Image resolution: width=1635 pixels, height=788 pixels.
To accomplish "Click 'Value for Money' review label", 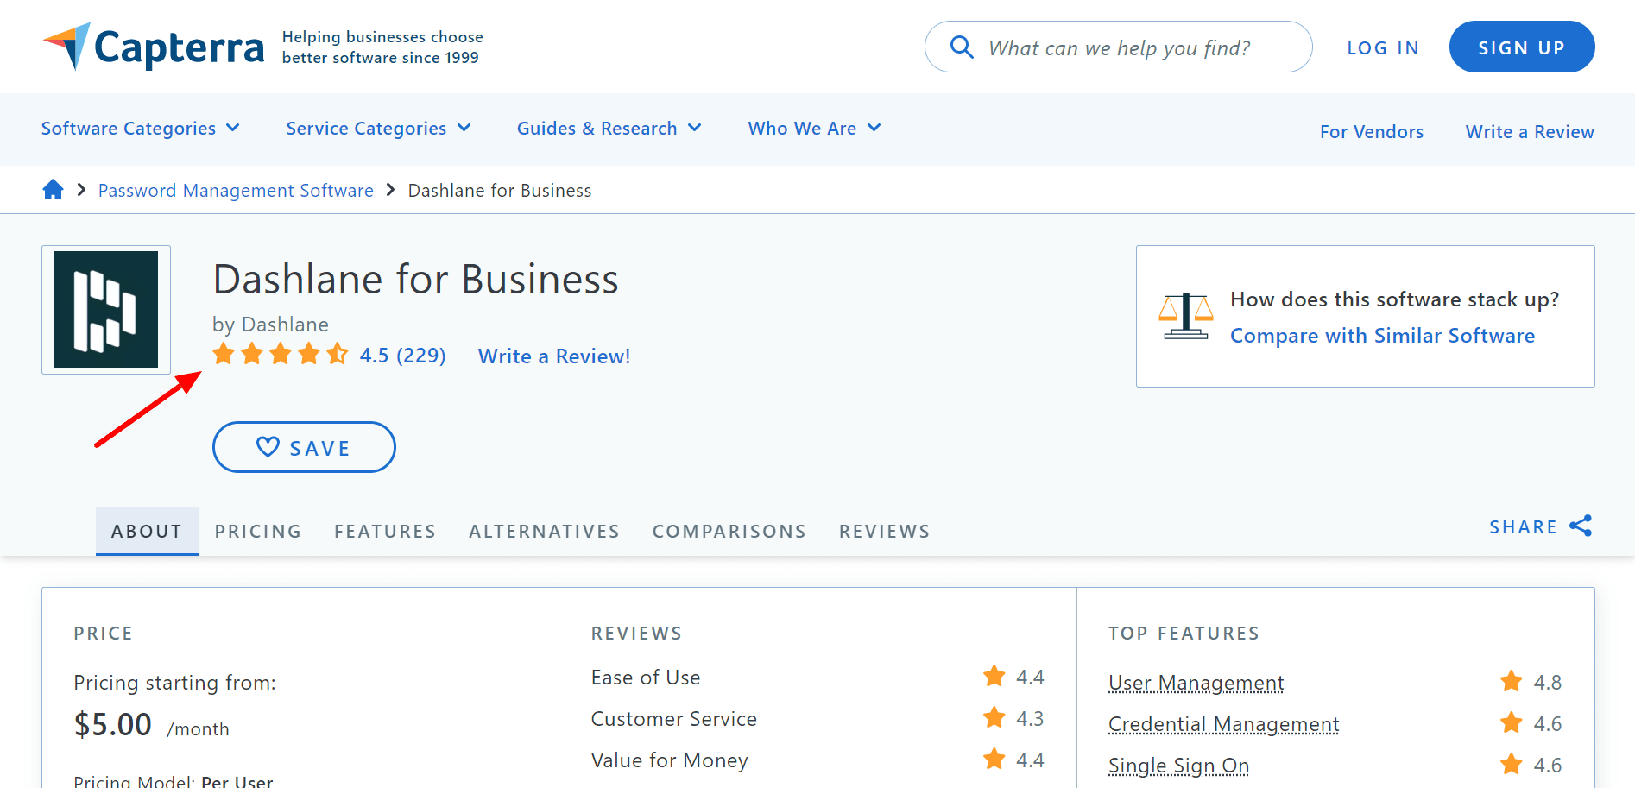I will (x=670, y=760).
